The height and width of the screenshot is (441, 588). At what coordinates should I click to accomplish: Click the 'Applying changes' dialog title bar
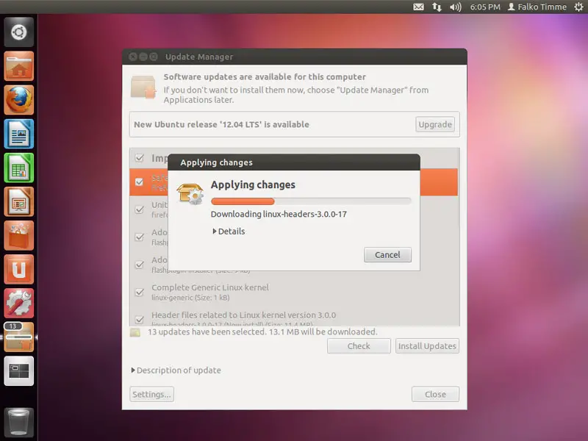click(293, 162)
